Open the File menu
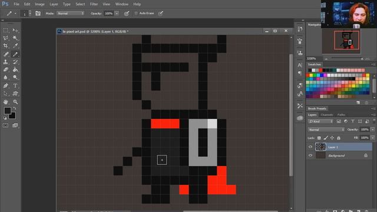This screenshot has height=212, width=377. point(16,4)
